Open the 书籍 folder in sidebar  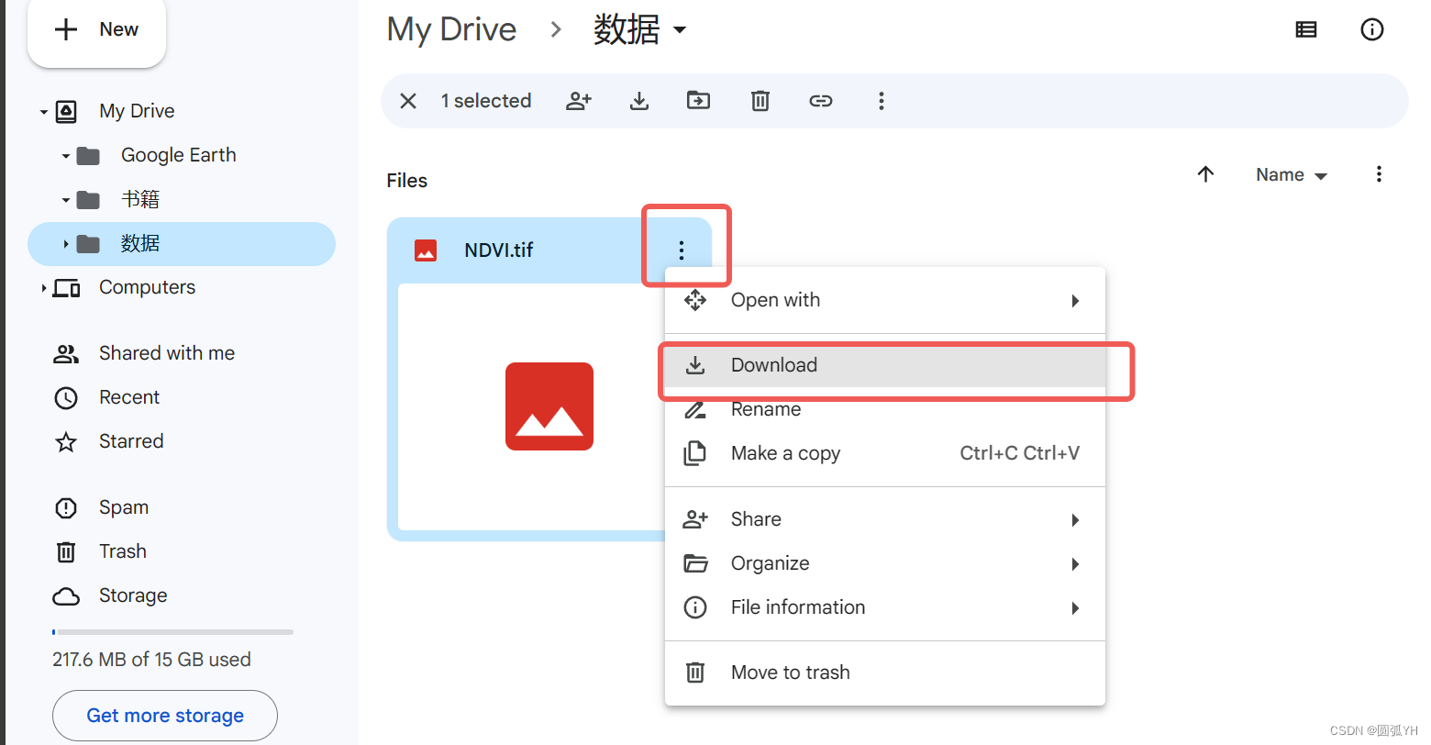[140, 199]
